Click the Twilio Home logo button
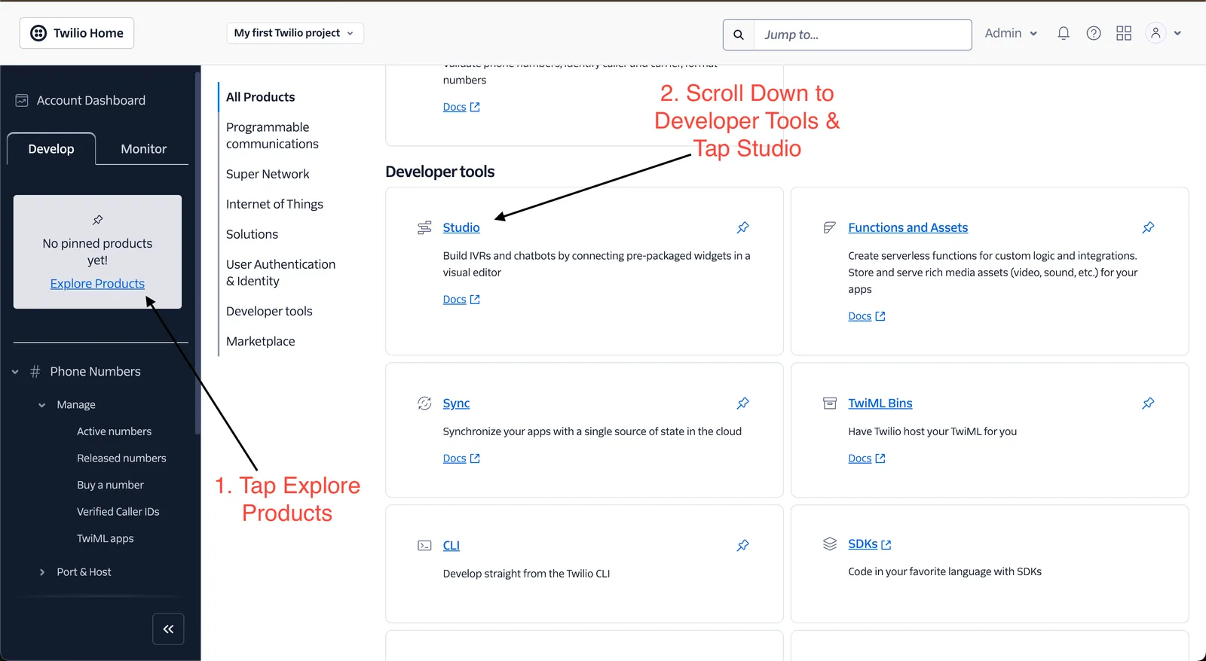 [x=77, y=33]
